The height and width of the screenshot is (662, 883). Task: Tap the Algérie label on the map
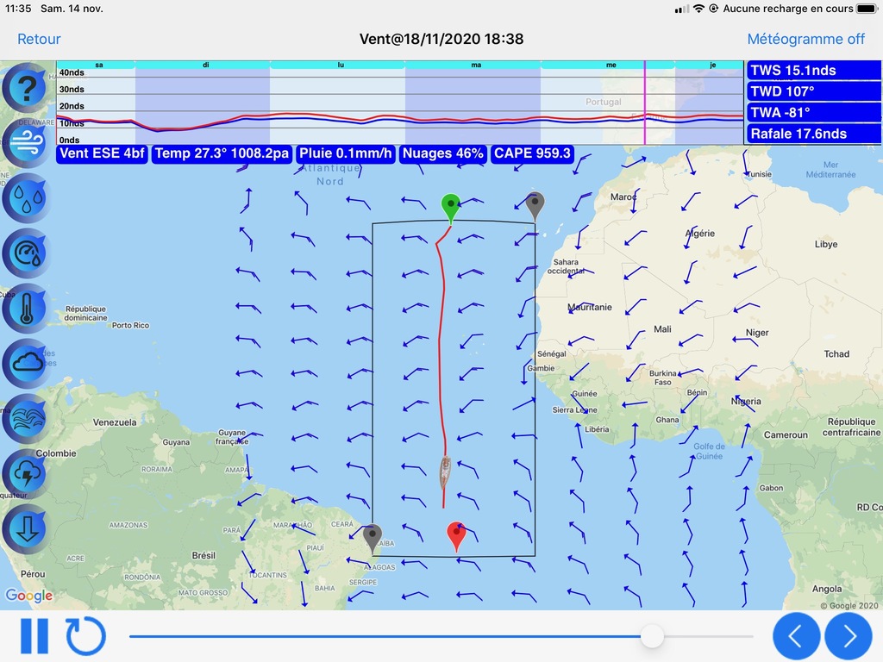[700, 234]
